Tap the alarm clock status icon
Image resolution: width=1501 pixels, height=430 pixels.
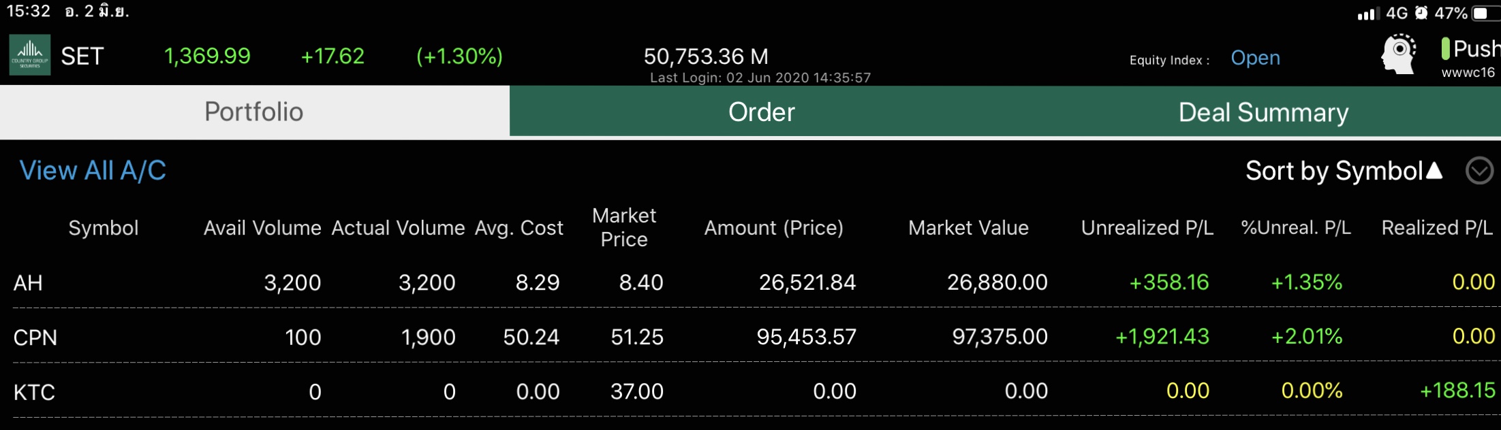coord(1421,13)
